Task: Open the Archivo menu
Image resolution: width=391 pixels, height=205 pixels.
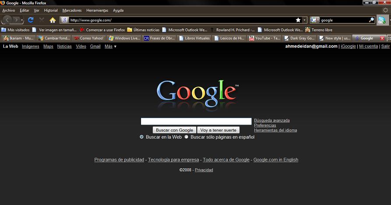Action: click(x=9, y=10)
